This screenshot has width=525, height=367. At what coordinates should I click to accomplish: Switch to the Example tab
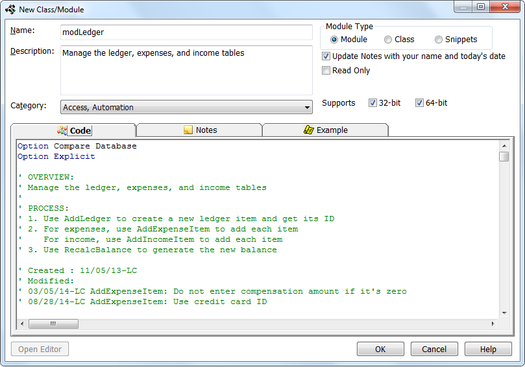(x=325, y=130)
